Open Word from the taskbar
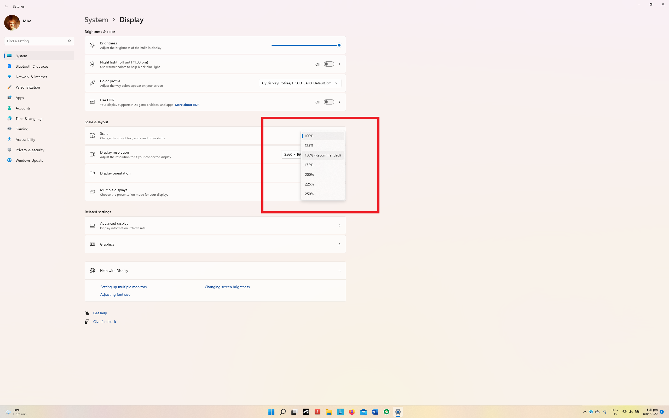 [375, 412]
